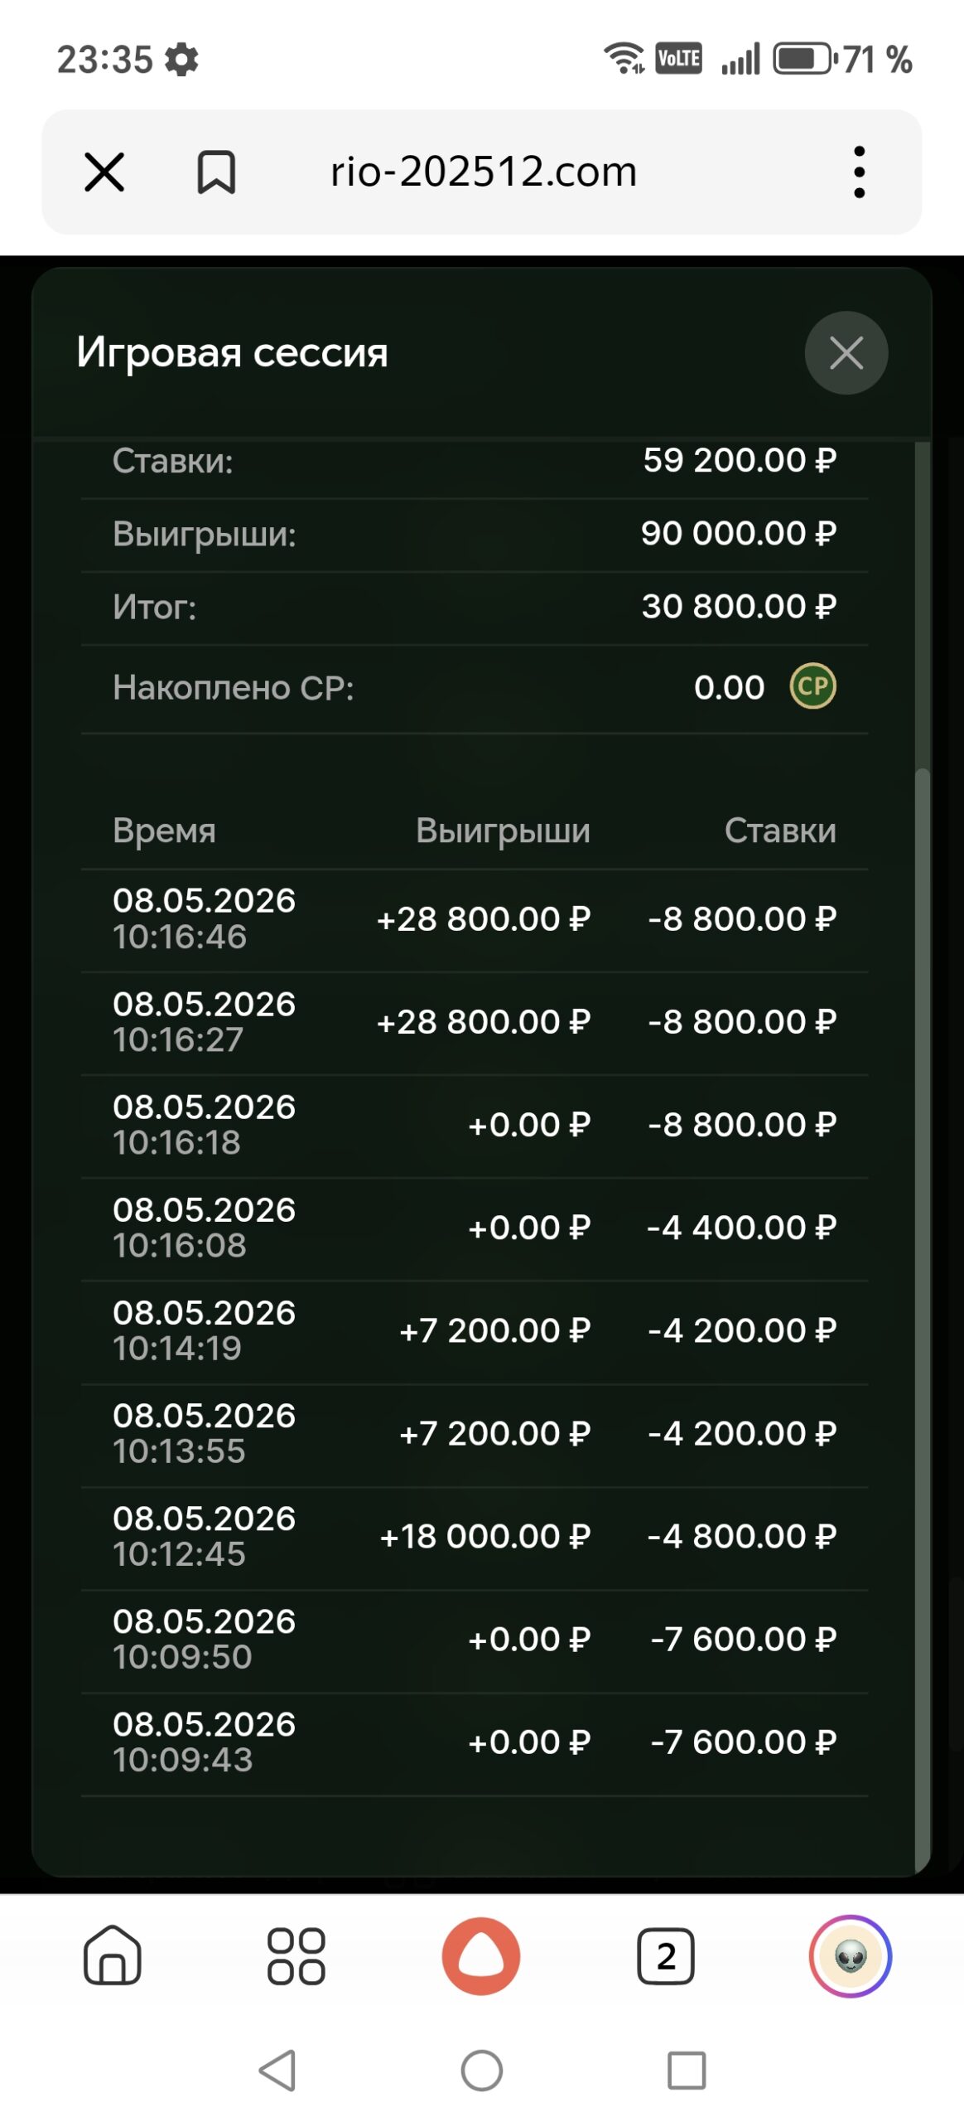Tap the Android back navigation button
This screenshot has height=2122, width=964.
277,2071
